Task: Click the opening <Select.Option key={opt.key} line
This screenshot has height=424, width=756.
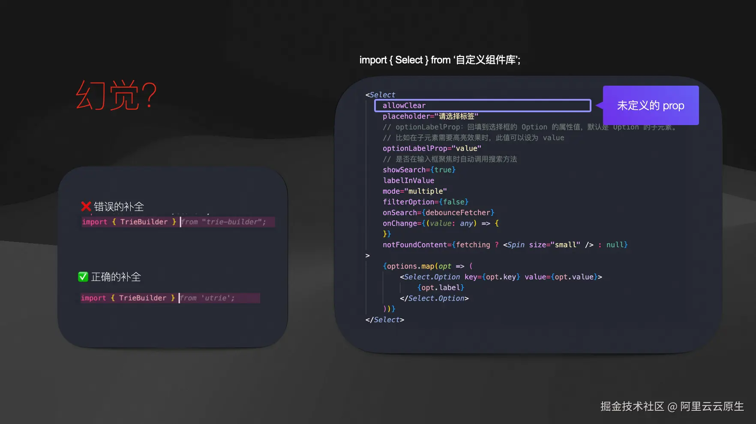Action: coord(501,277)
